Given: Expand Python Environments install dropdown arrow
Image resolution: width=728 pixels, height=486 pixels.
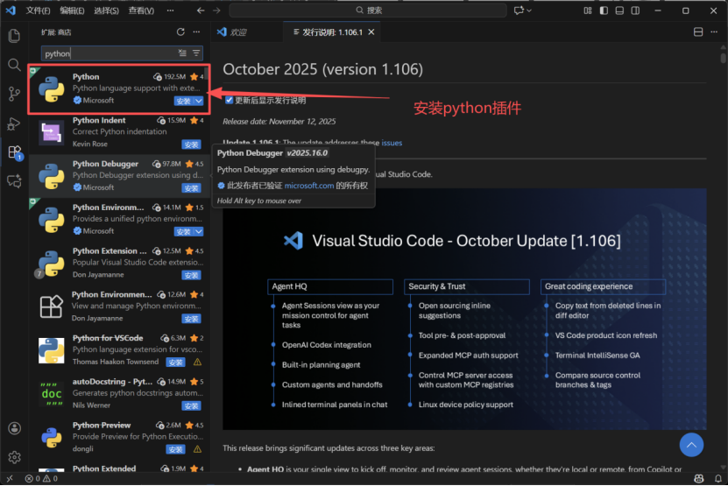Looking at the screenshot, I should (x=199, y=231).
